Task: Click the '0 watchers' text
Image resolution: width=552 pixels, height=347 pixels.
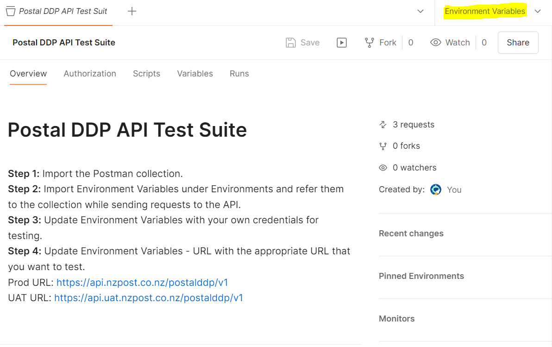Action: (414, 168)
